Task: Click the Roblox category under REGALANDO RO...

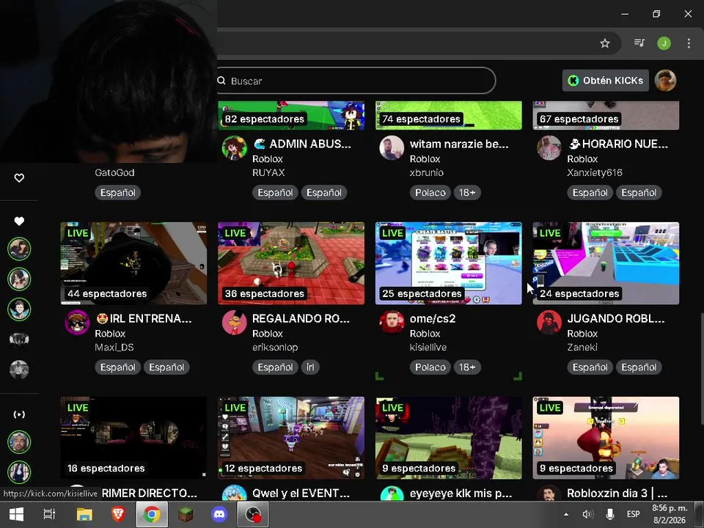Action: (268, 334)
